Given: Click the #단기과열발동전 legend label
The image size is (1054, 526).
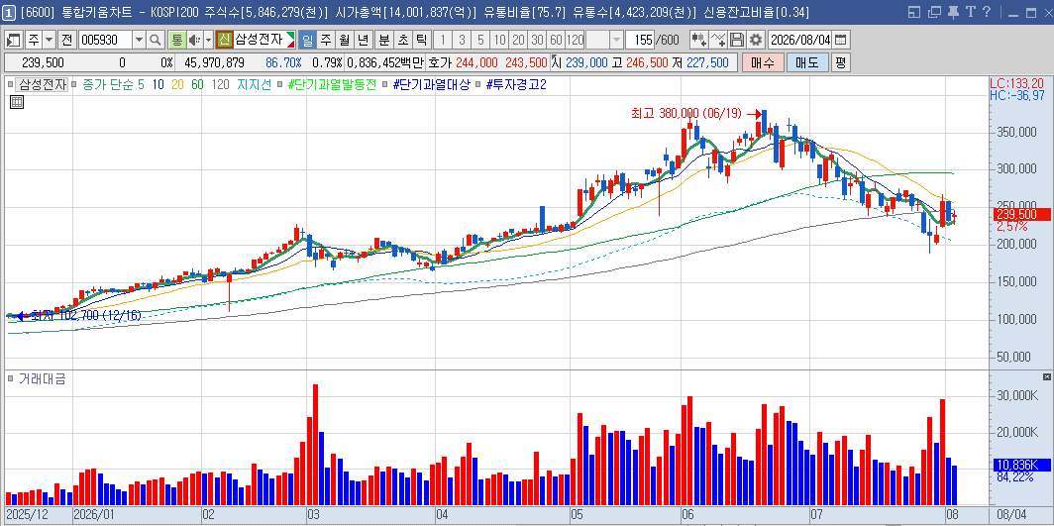Looking at the screenshot, I should [x=332, y=85].
